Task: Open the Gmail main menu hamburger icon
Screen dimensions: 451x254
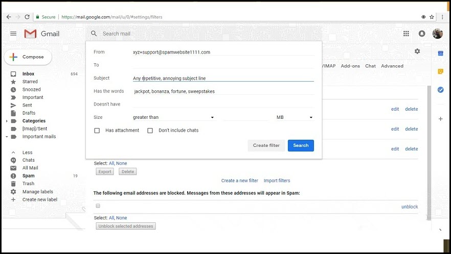Action: point(13,34)
